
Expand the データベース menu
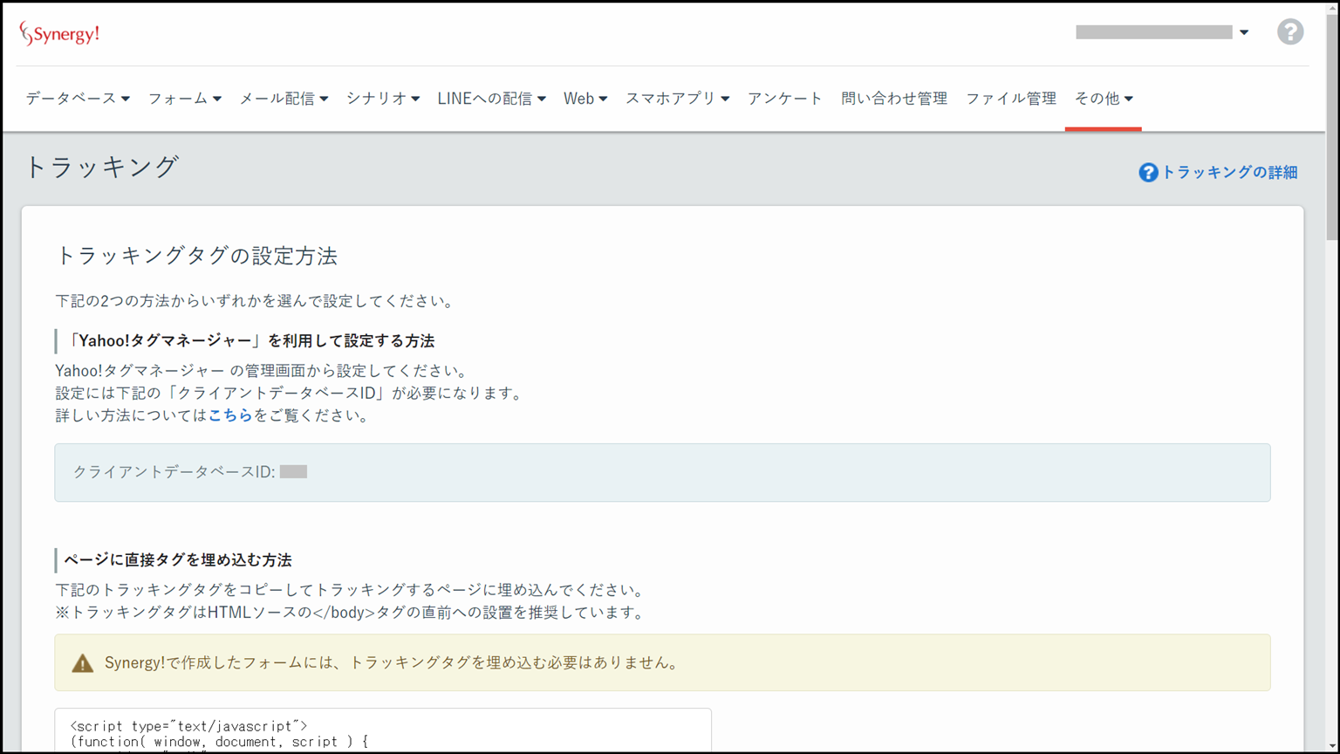(77, 99)
